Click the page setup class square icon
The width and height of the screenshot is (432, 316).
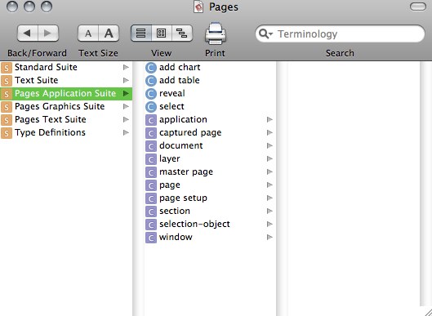pyautogui.click(x=151, y=198)
